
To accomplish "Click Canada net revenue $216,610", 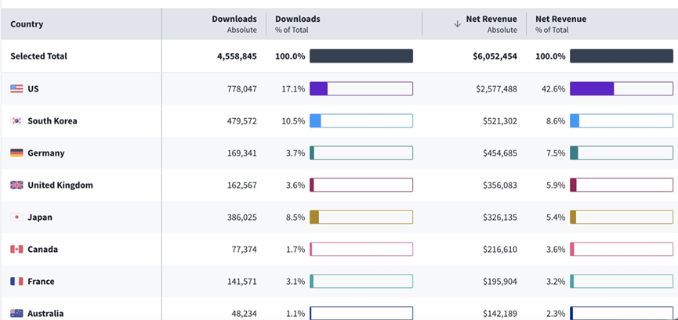I will pyautogui.click(x=500, y=250).
